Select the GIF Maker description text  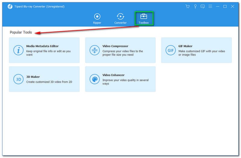(x=201, y=53)
